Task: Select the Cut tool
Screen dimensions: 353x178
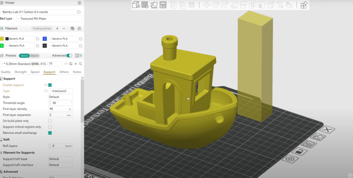Action: [x=243, y=5]
